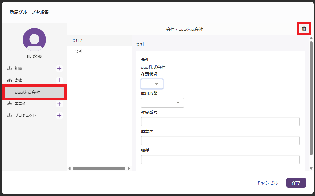The image size is (315, 196).
Task: Click the 組織 hierarchy icon
Action: pyautogui.click(x=10, y=68)
